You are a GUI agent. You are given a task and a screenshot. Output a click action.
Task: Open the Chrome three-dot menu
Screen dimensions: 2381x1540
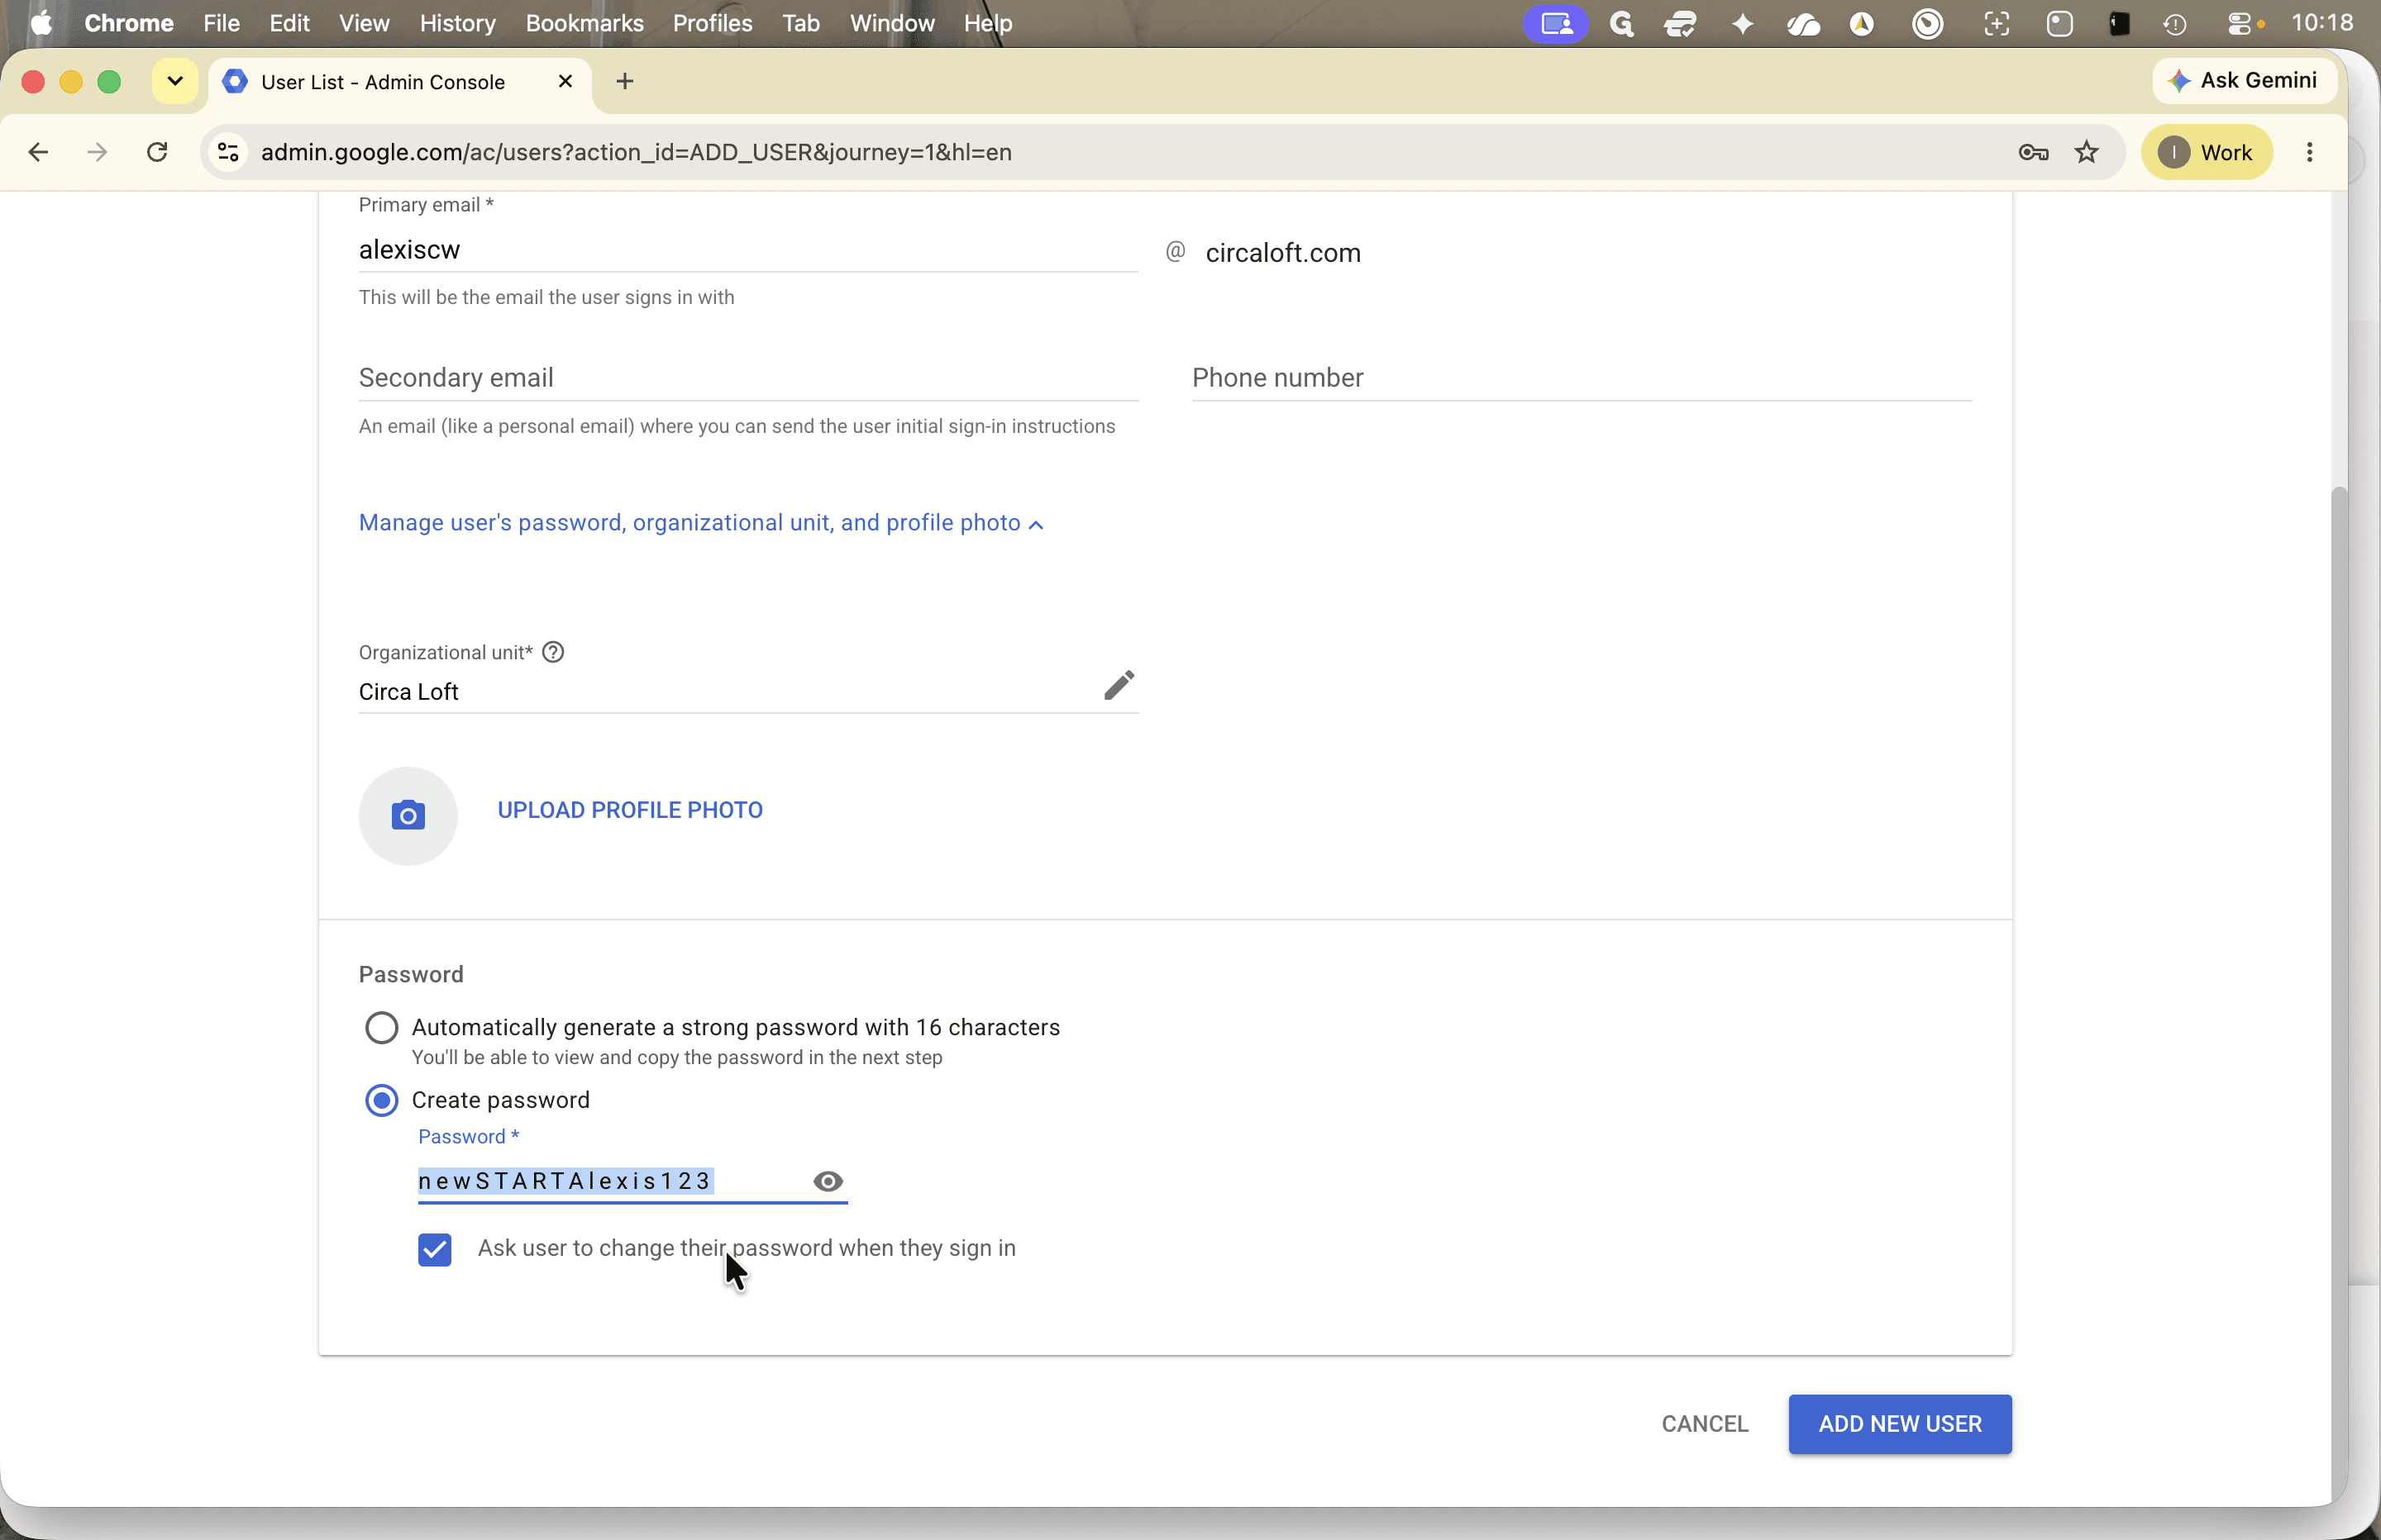2310,152
